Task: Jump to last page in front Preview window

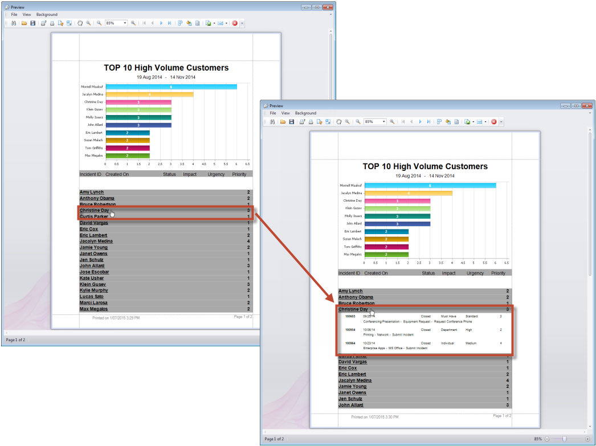Action: click(x=428, y=122)
